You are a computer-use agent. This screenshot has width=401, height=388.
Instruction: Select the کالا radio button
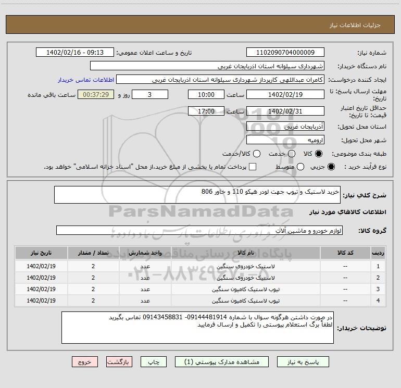pyautogui.click(x=319, y=154)
